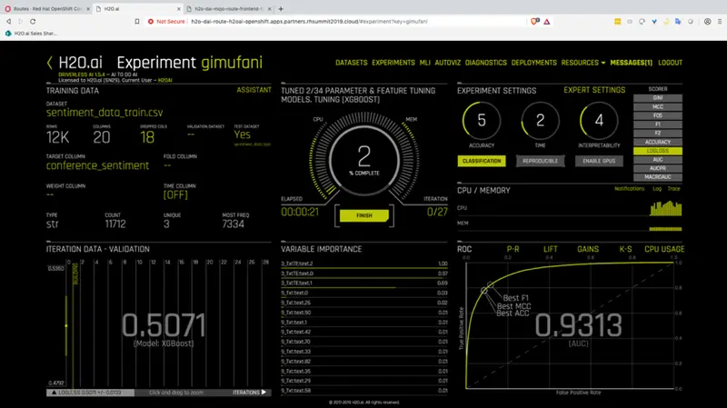Close the H2O.ai browser tab
Screen dimensions: 727x408
tap(179, 9)
